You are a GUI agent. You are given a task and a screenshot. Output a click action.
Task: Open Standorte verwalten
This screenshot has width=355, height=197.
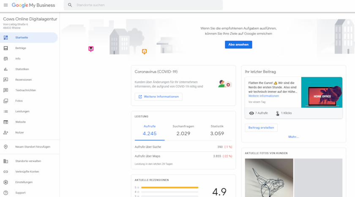tap(29, 161)
